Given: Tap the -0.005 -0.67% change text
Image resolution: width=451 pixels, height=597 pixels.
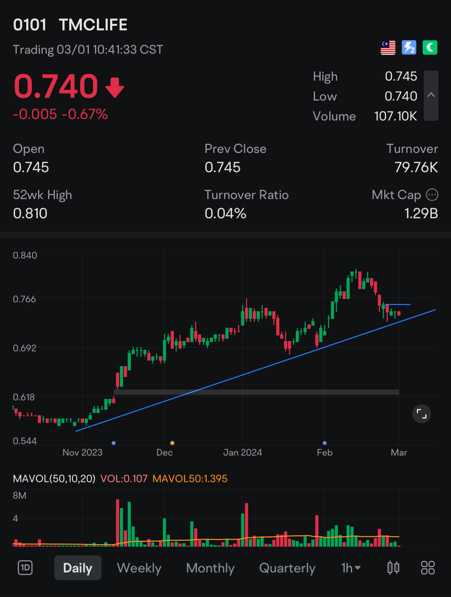Looking at the screenshot, I should (60, 114).
